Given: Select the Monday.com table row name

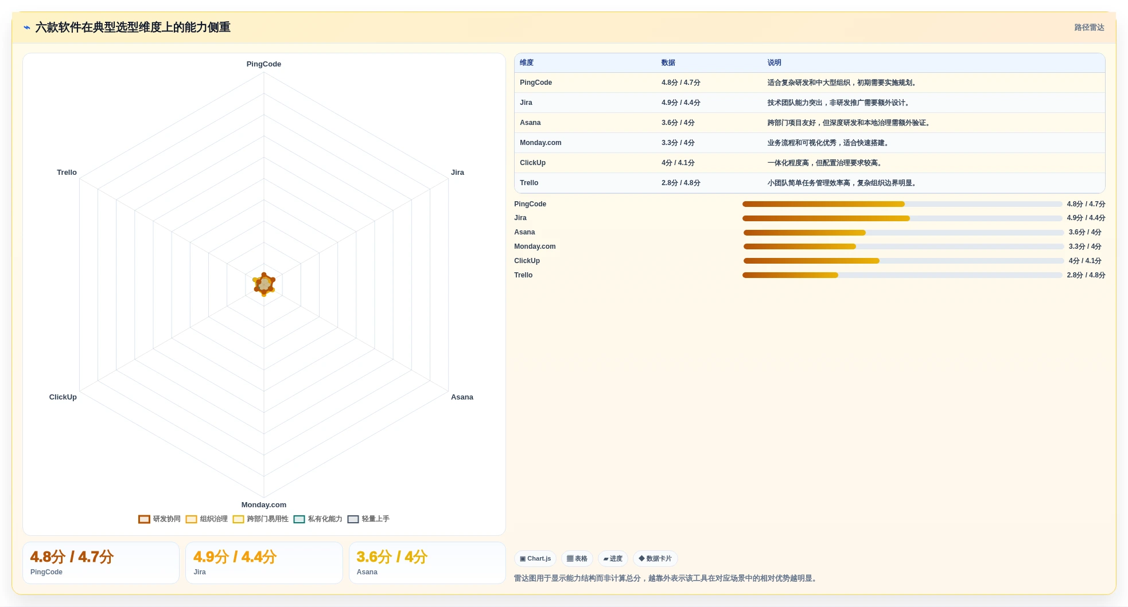Looking at the screenshot, I should 540,143.
